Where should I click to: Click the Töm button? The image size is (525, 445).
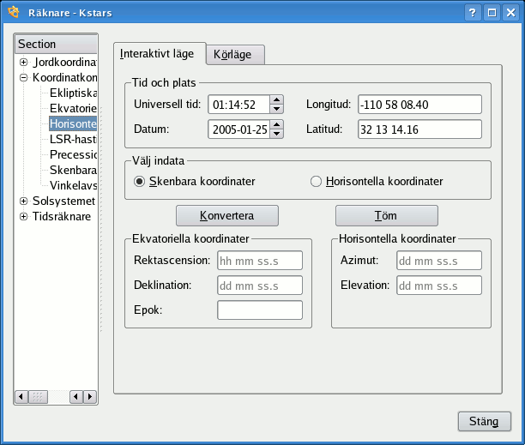coord(387,216)
